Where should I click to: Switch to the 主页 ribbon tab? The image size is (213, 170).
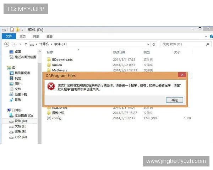pyautogui.click(x=23, y=36)
